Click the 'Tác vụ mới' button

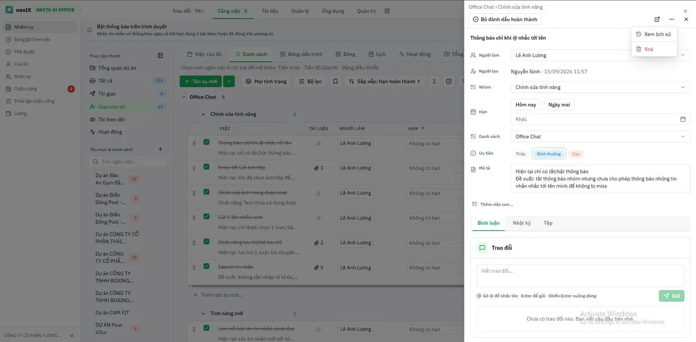[x=200, y=81]
